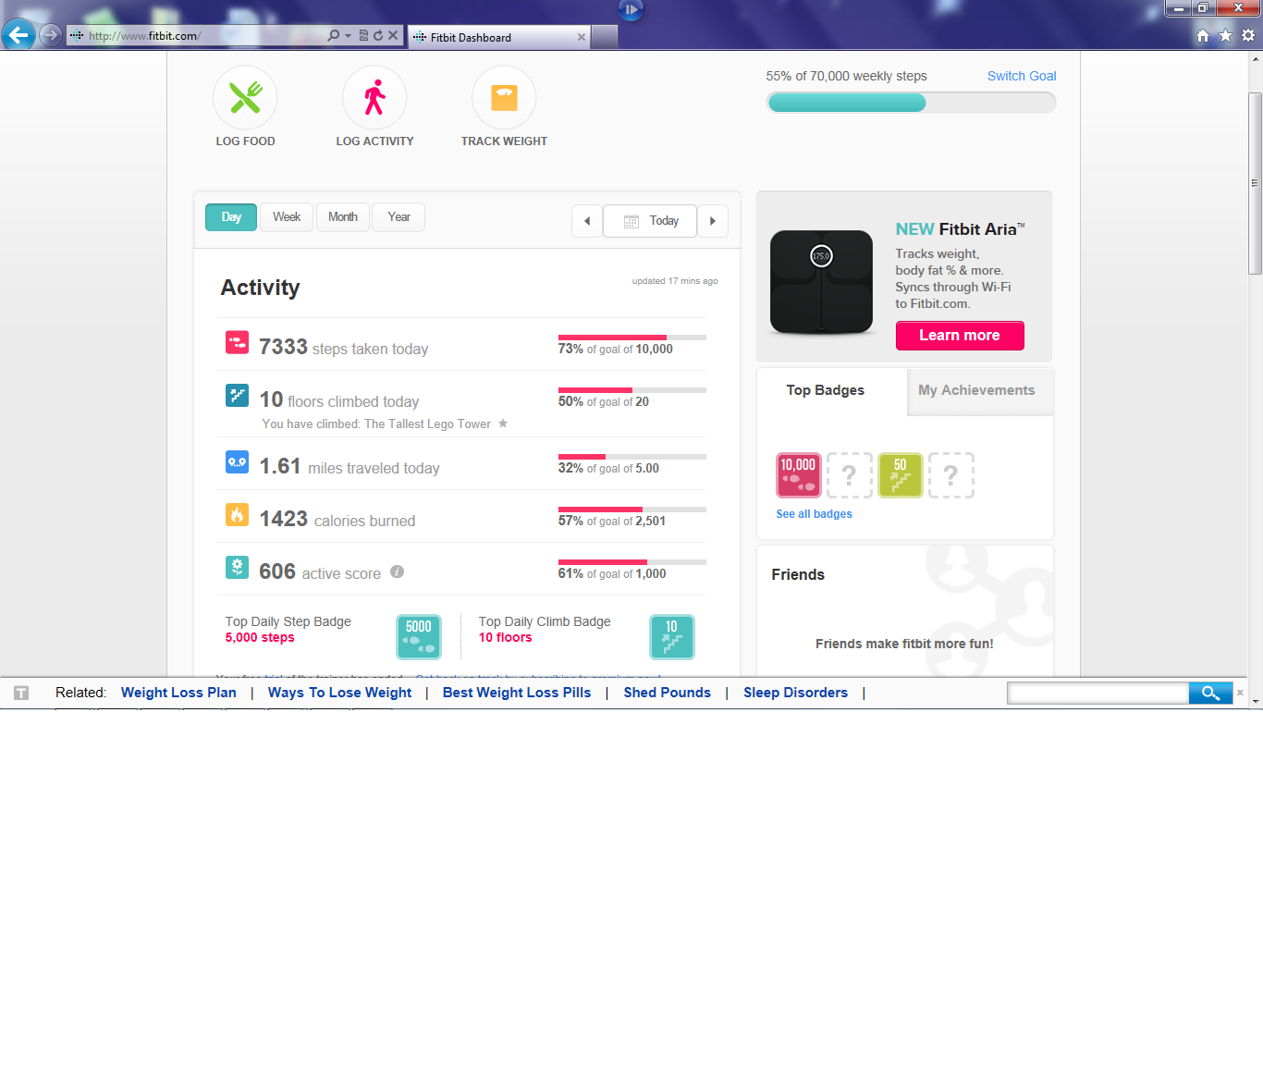Open a new browser tab

605,37
